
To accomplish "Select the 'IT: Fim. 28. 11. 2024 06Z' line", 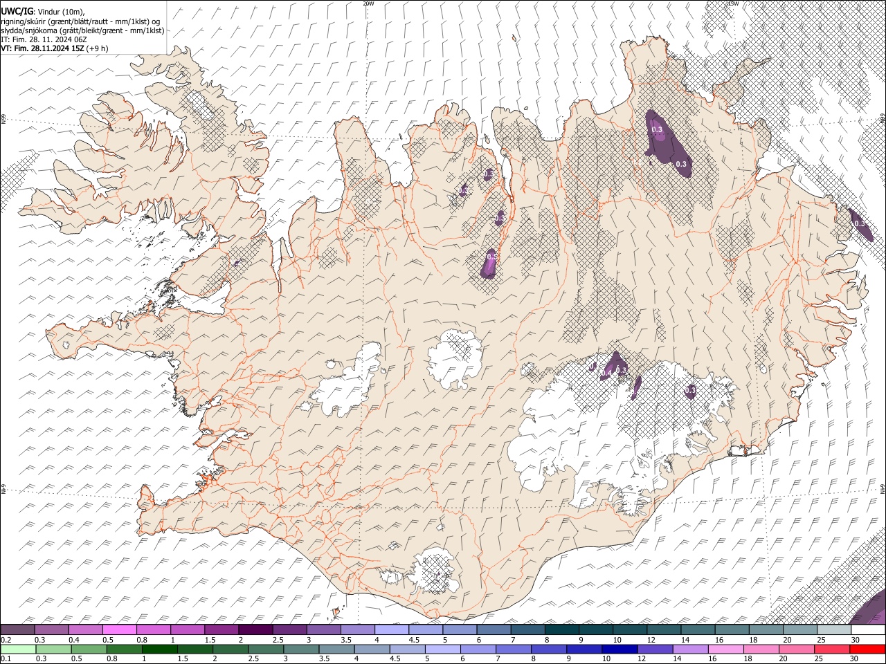I will tap(44, 39).
